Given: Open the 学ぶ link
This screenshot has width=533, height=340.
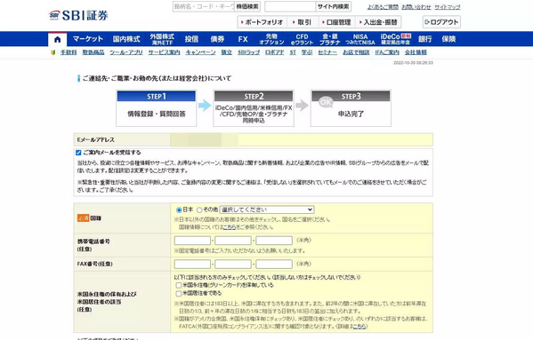Looking at the screenshot, I should coord(307,52).
